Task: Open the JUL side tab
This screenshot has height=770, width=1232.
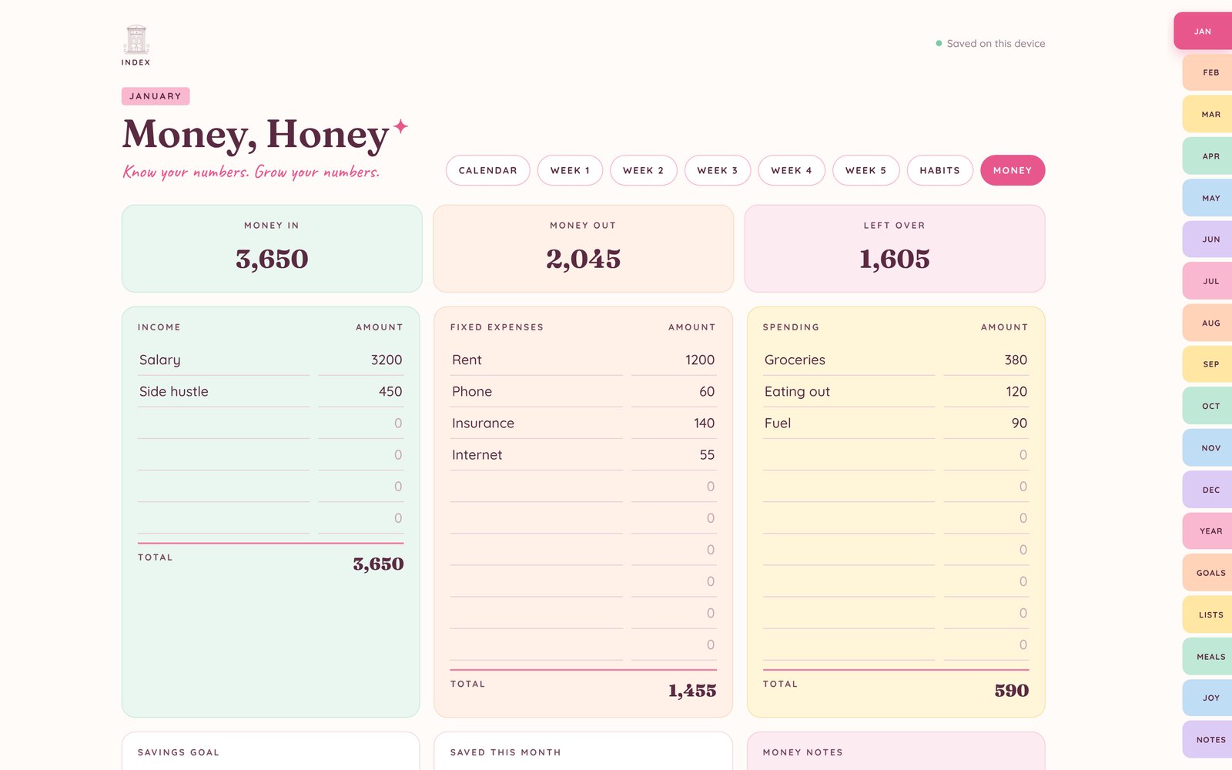Action: [x=1207, y=281]
